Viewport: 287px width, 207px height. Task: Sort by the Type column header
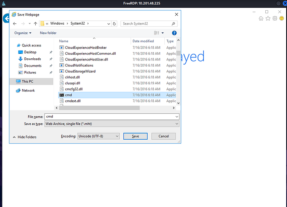point(170,41)
